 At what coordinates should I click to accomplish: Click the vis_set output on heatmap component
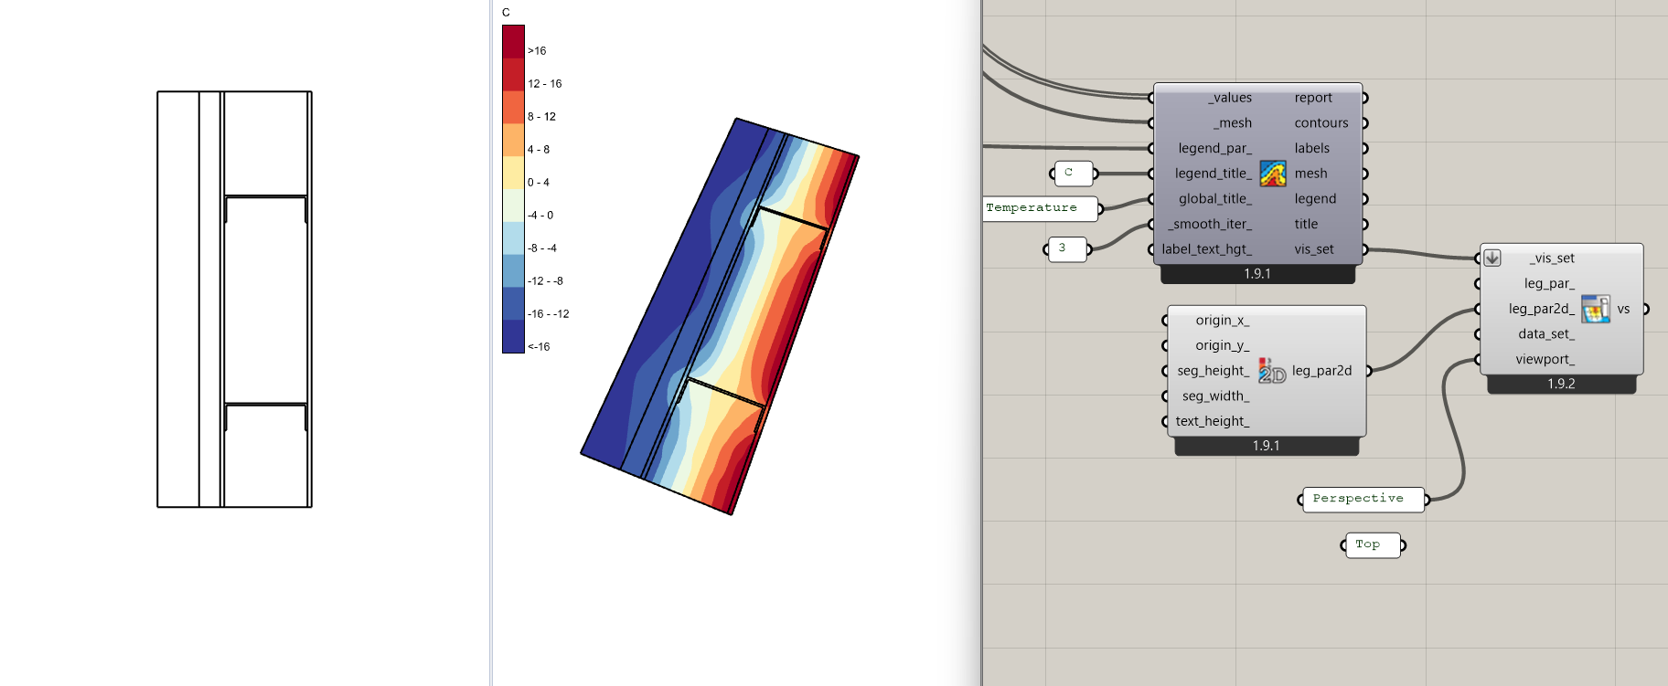coord(1314,249)
